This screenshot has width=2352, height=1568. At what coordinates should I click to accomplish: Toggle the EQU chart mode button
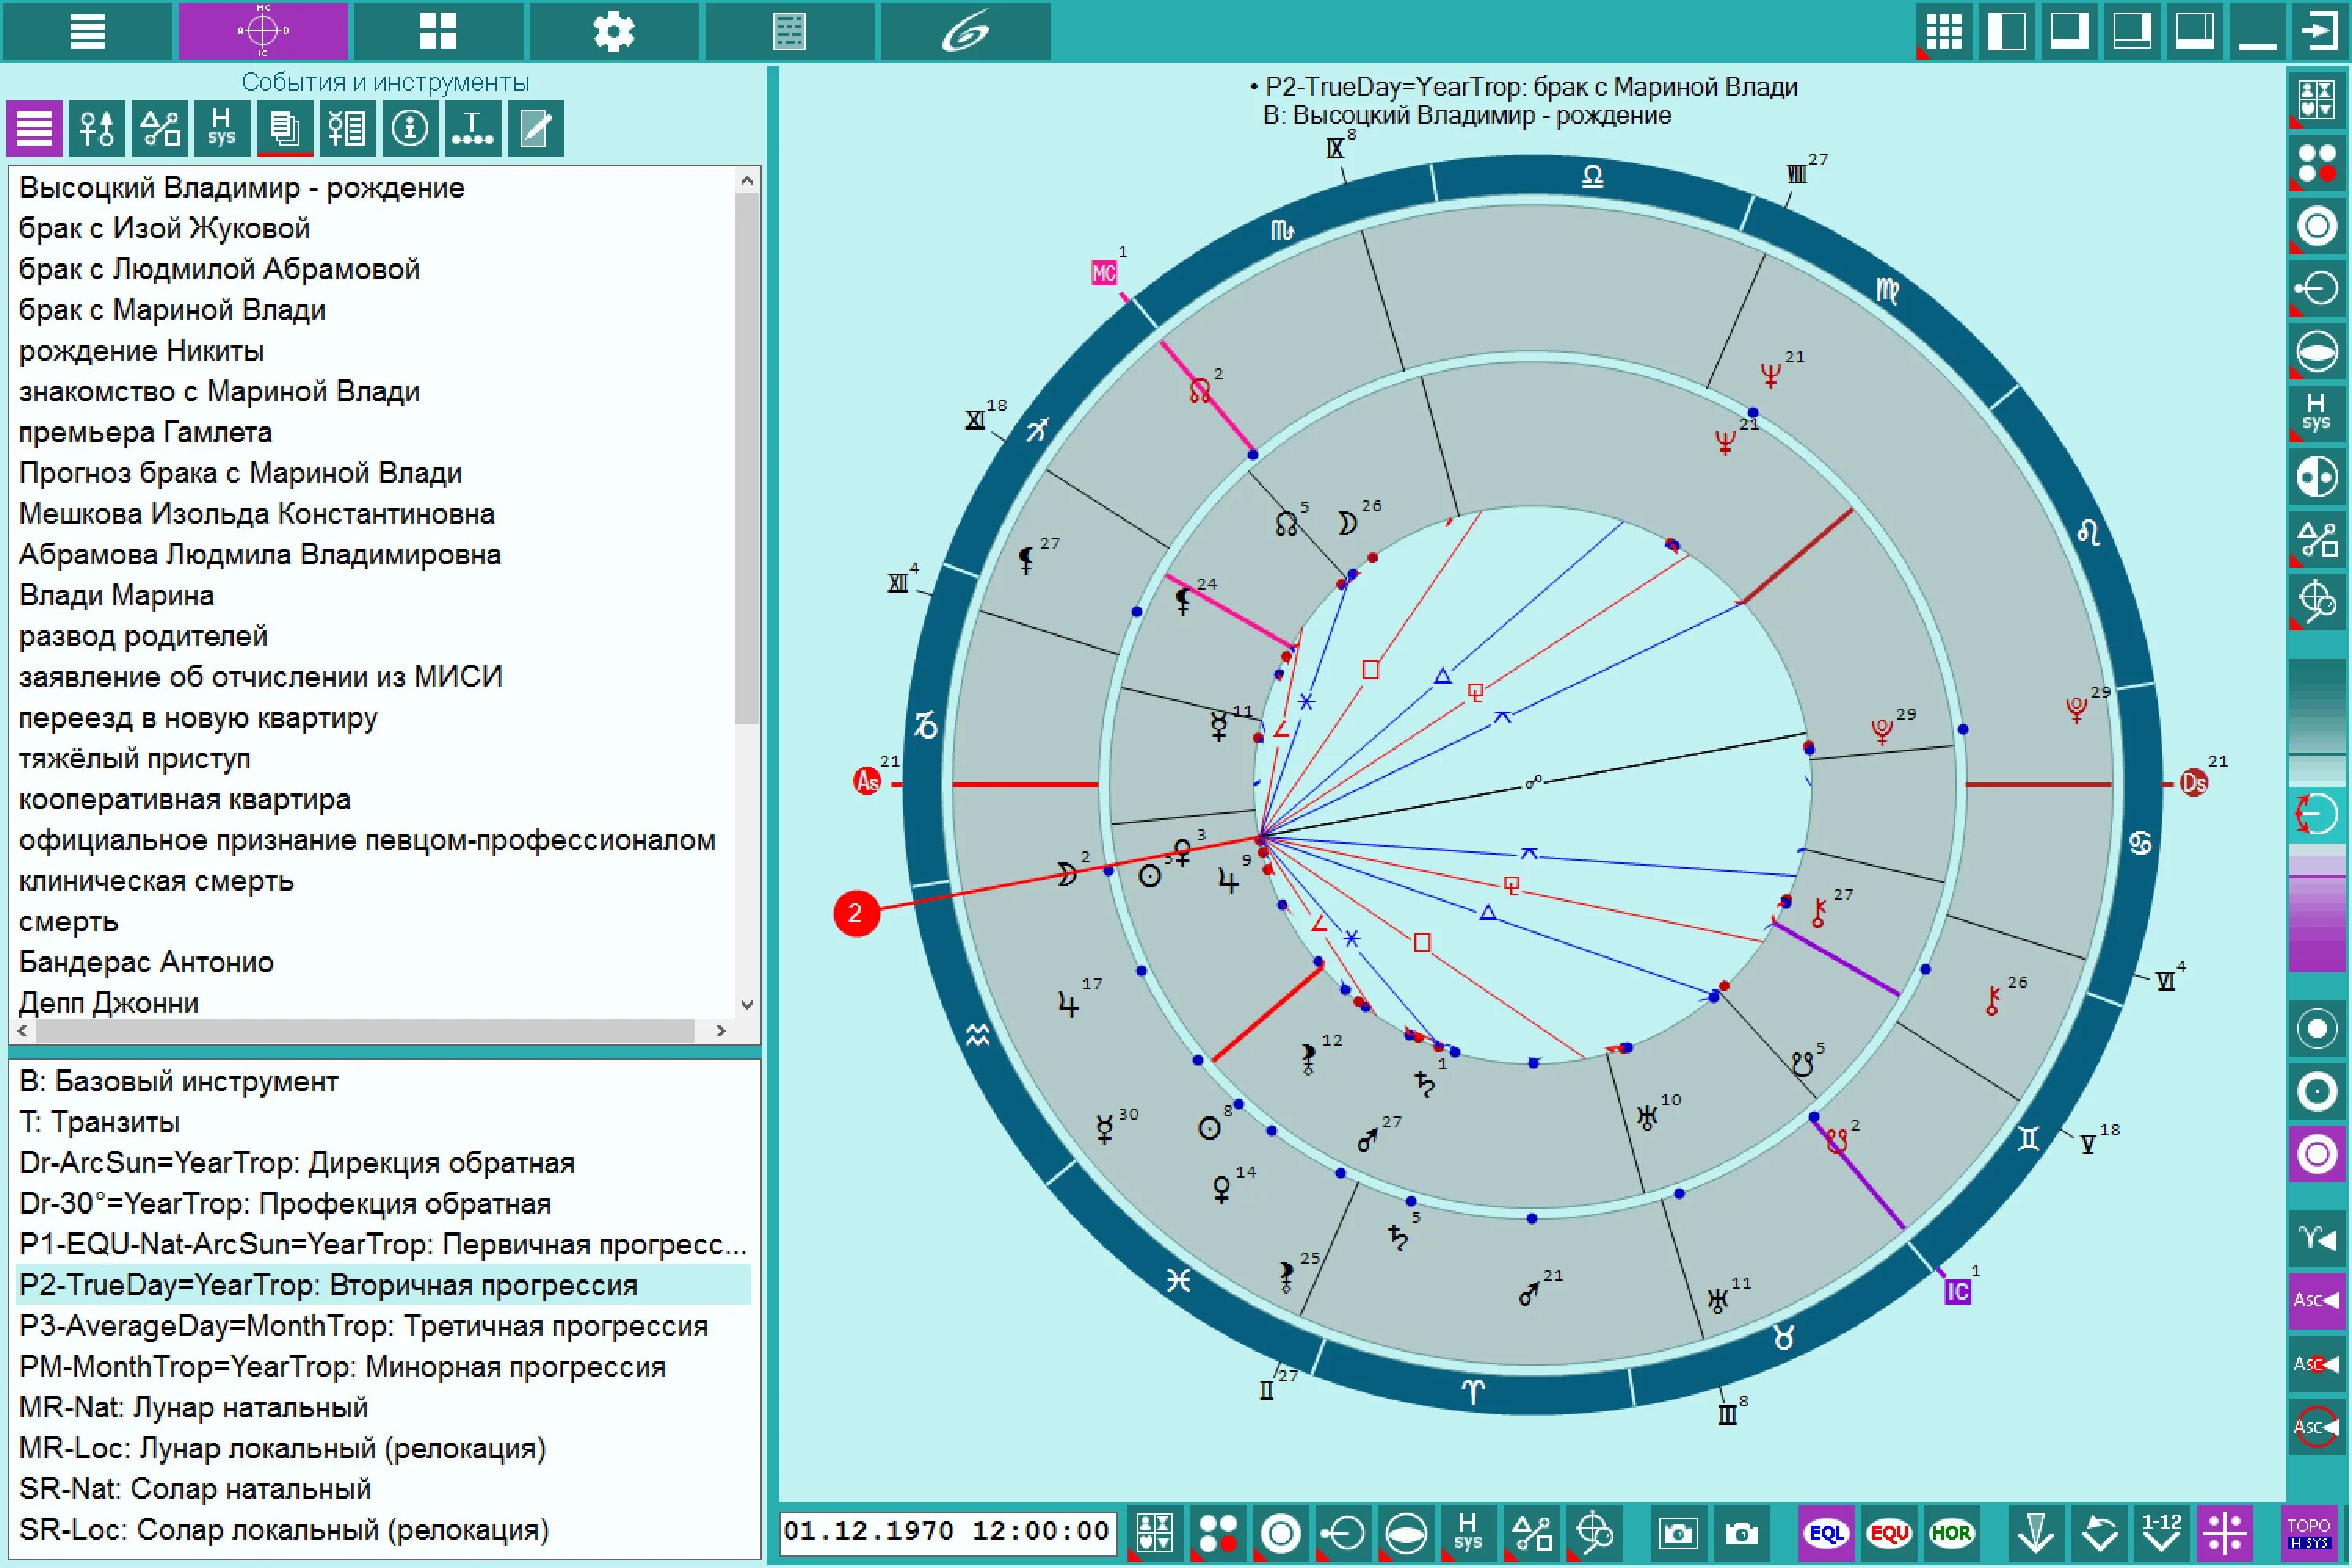click(x=1889, y=1533)
